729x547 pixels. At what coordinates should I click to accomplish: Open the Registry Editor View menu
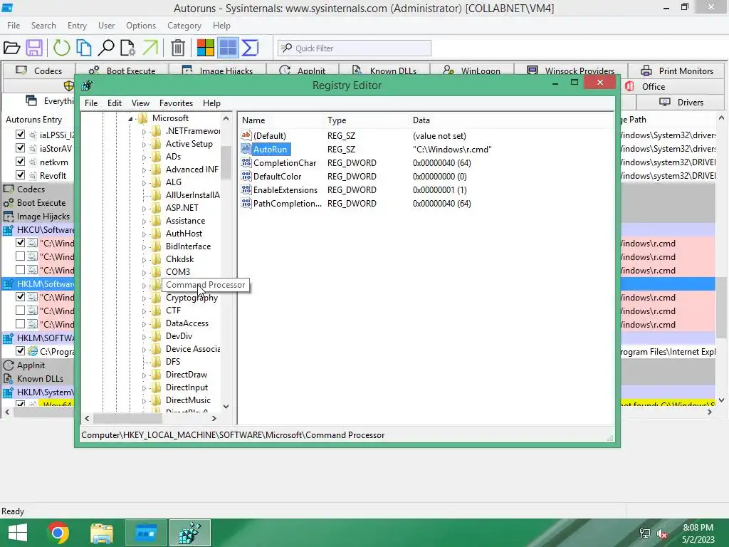click(140, 103)
